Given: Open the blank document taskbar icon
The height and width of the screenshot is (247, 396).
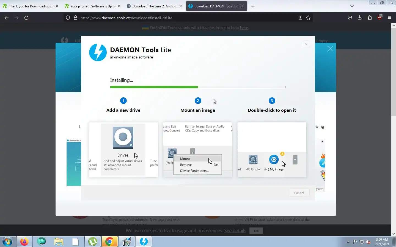Looking at the screenshot, I should [75, 242].
